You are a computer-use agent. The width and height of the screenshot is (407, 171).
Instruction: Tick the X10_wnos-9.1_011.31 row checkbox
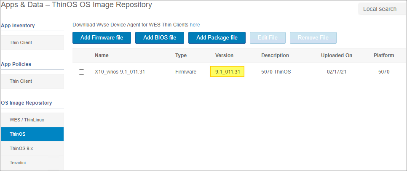click(x=82, y=72)
